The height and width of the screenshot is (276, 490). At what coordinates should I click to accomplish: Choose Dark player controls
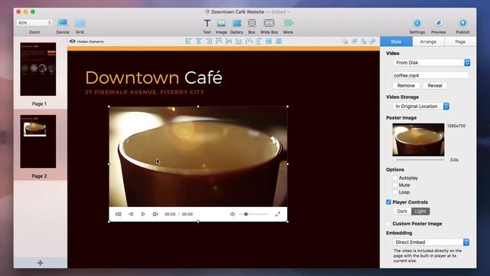pyautogui.click(x=402, y=212)
